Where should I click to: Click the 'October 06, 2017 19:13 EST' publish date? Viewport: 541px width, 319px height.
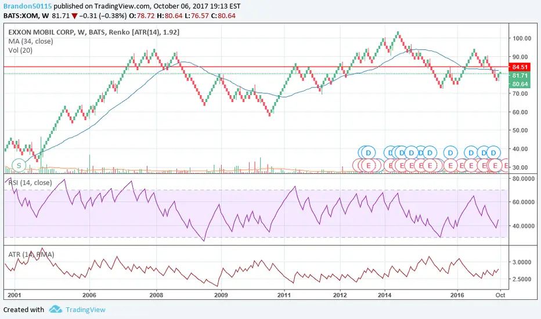tap(197, 6)
